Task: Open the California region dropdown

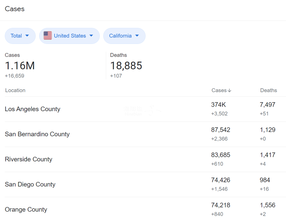Action: pos(124,36)
